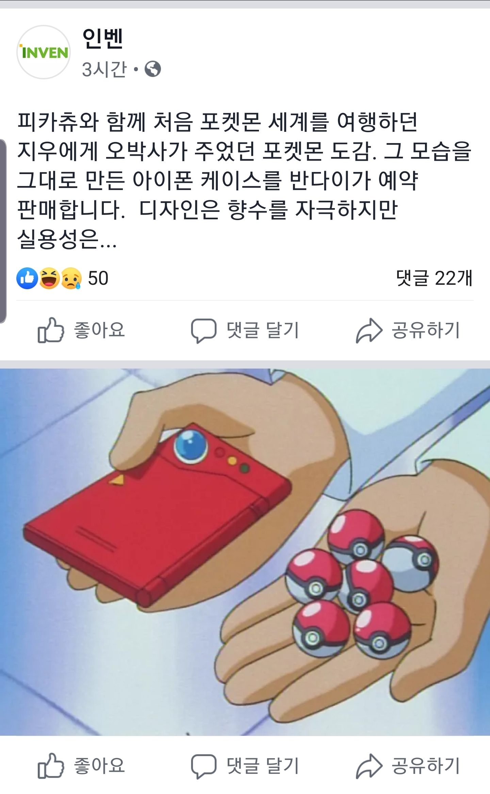Viewport: 490px width, 794px height.
Task: Click the blue like reaction emoji
Action: [27, 278]
